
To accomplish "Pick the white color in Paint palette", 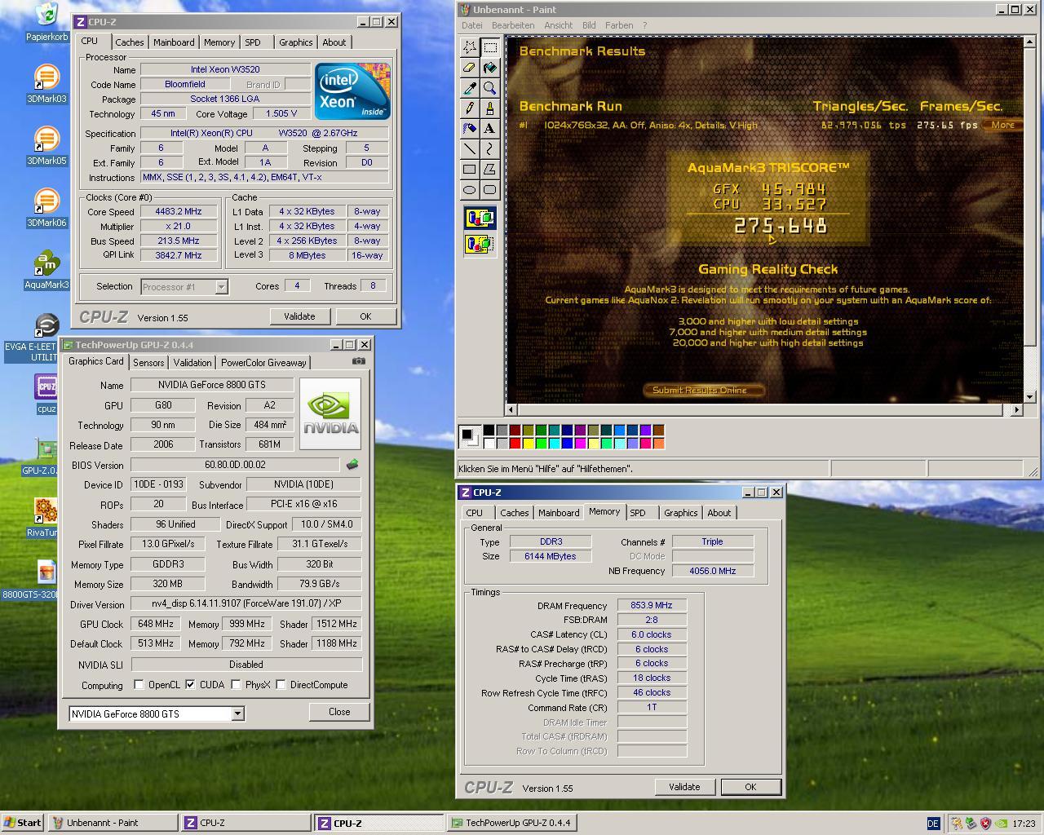I will click(489, 443).
